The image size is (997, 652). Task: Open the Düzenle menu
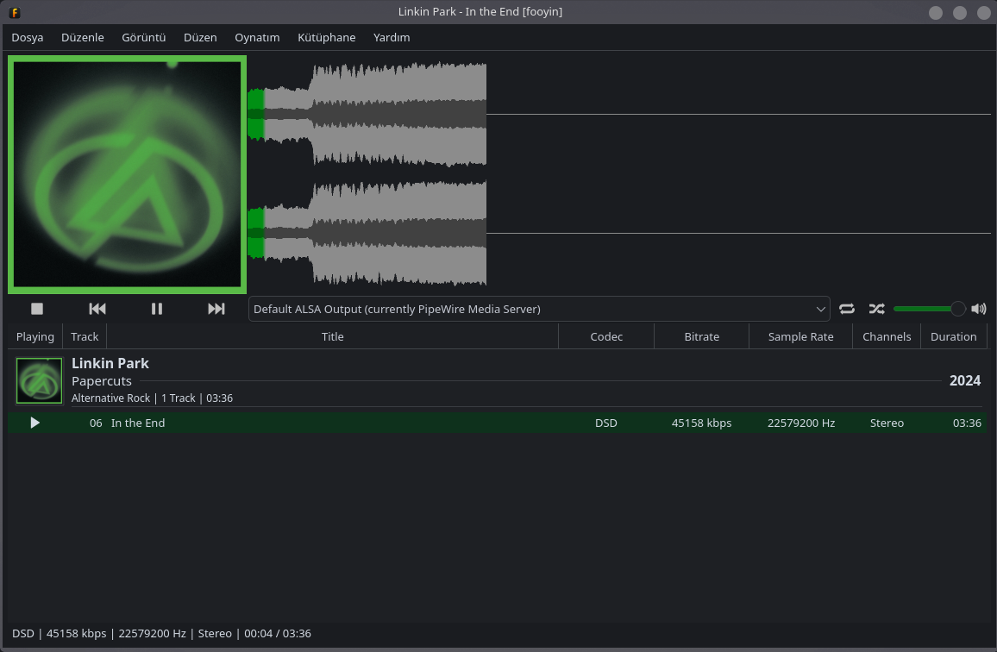[x=83, y=38]
